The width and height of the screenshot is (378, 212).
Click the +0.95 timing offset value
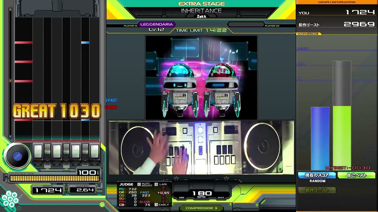point(163,193)
